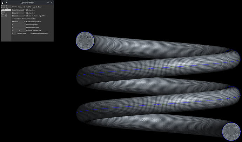
Task: Switch to the Aspect tab
Action: point(35,7)
